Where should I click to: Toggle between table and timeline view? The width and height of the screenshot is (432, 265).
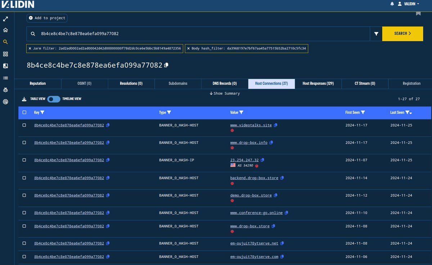54,99
